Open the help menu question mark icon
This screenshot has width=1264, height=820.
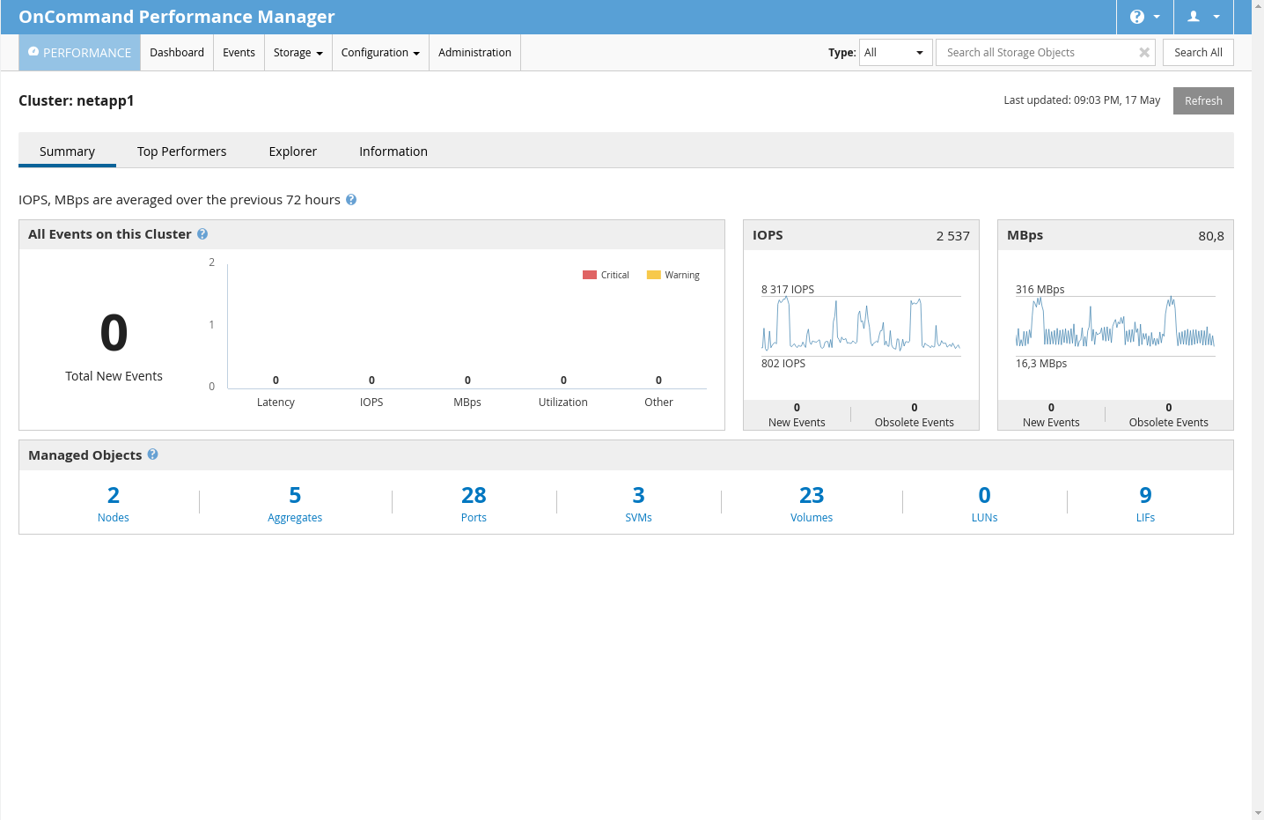pyautogui.click(x=1137, y=17)
